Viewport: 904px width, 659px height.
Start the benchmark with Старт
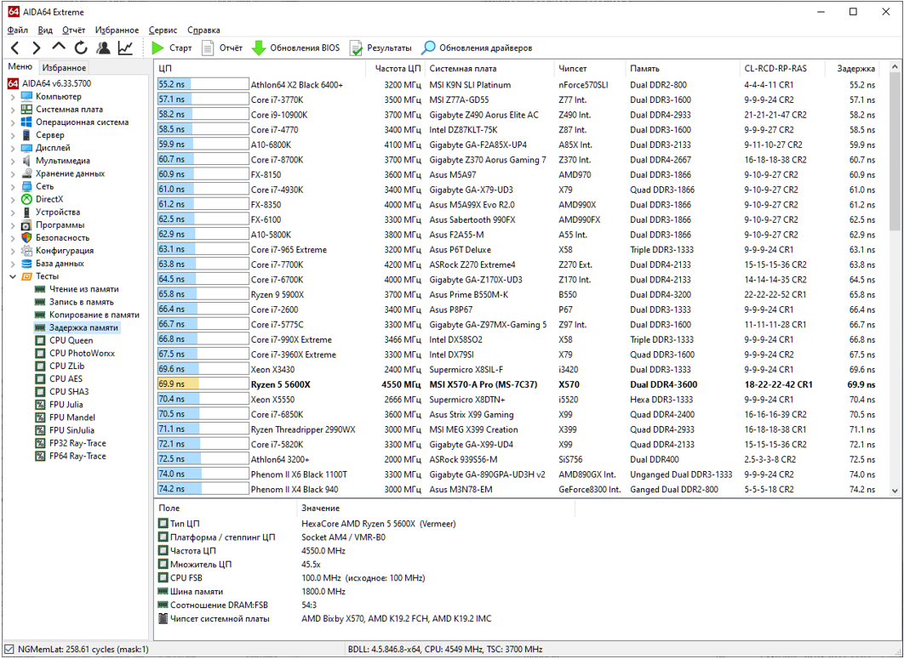coord(171,48)
